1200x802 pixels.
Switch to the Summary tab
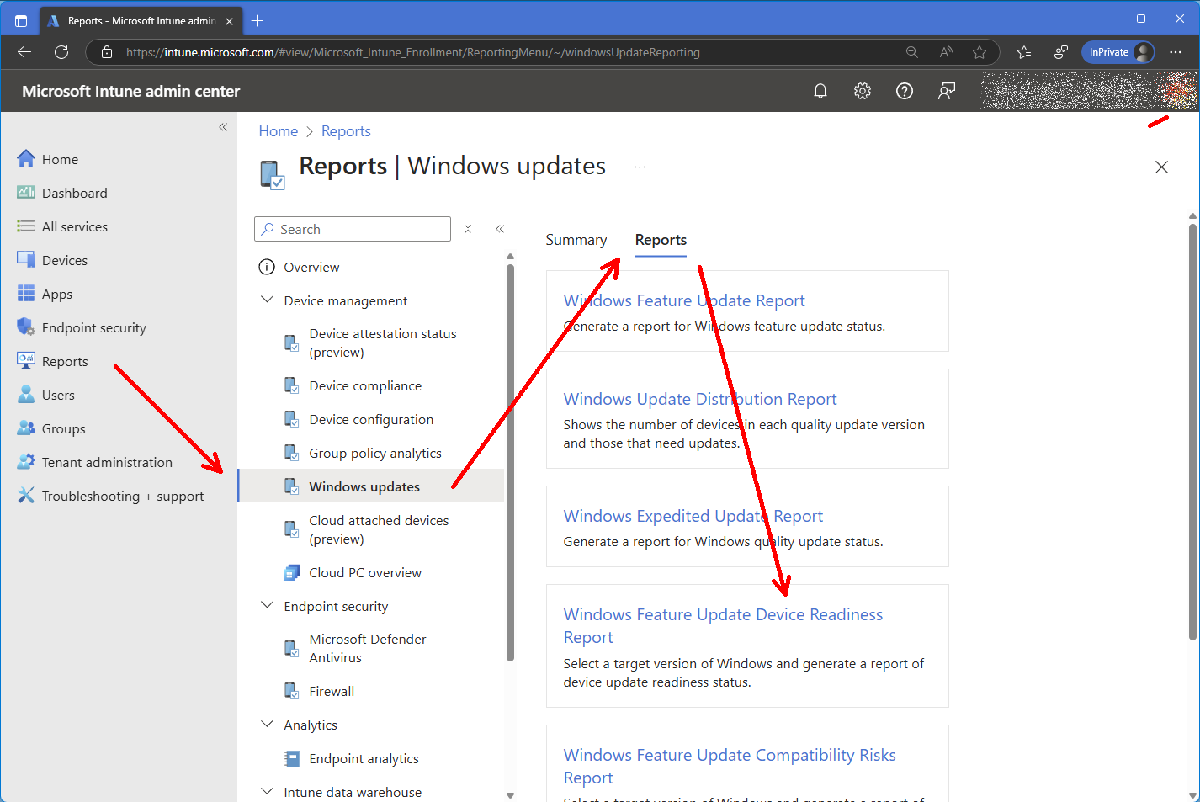(576, 240)
